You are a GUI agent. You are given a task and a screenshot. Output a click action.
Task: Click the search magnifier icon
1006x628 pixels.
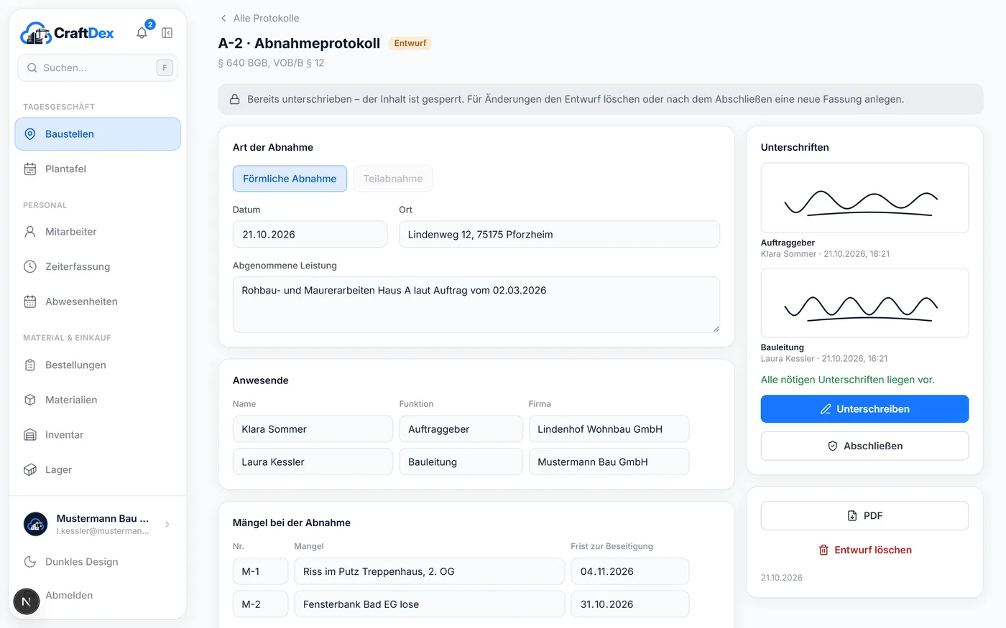pos(32,68)
